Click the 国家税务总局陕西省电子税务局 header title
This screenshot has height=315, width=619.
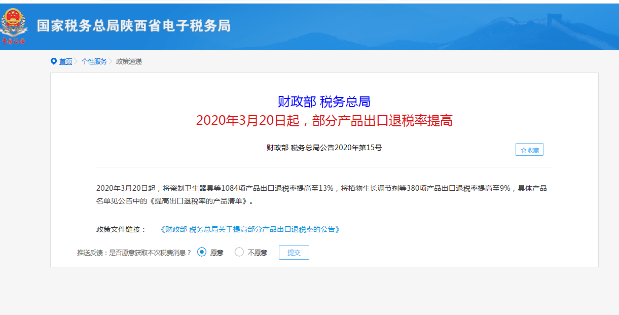coord(133,26)
